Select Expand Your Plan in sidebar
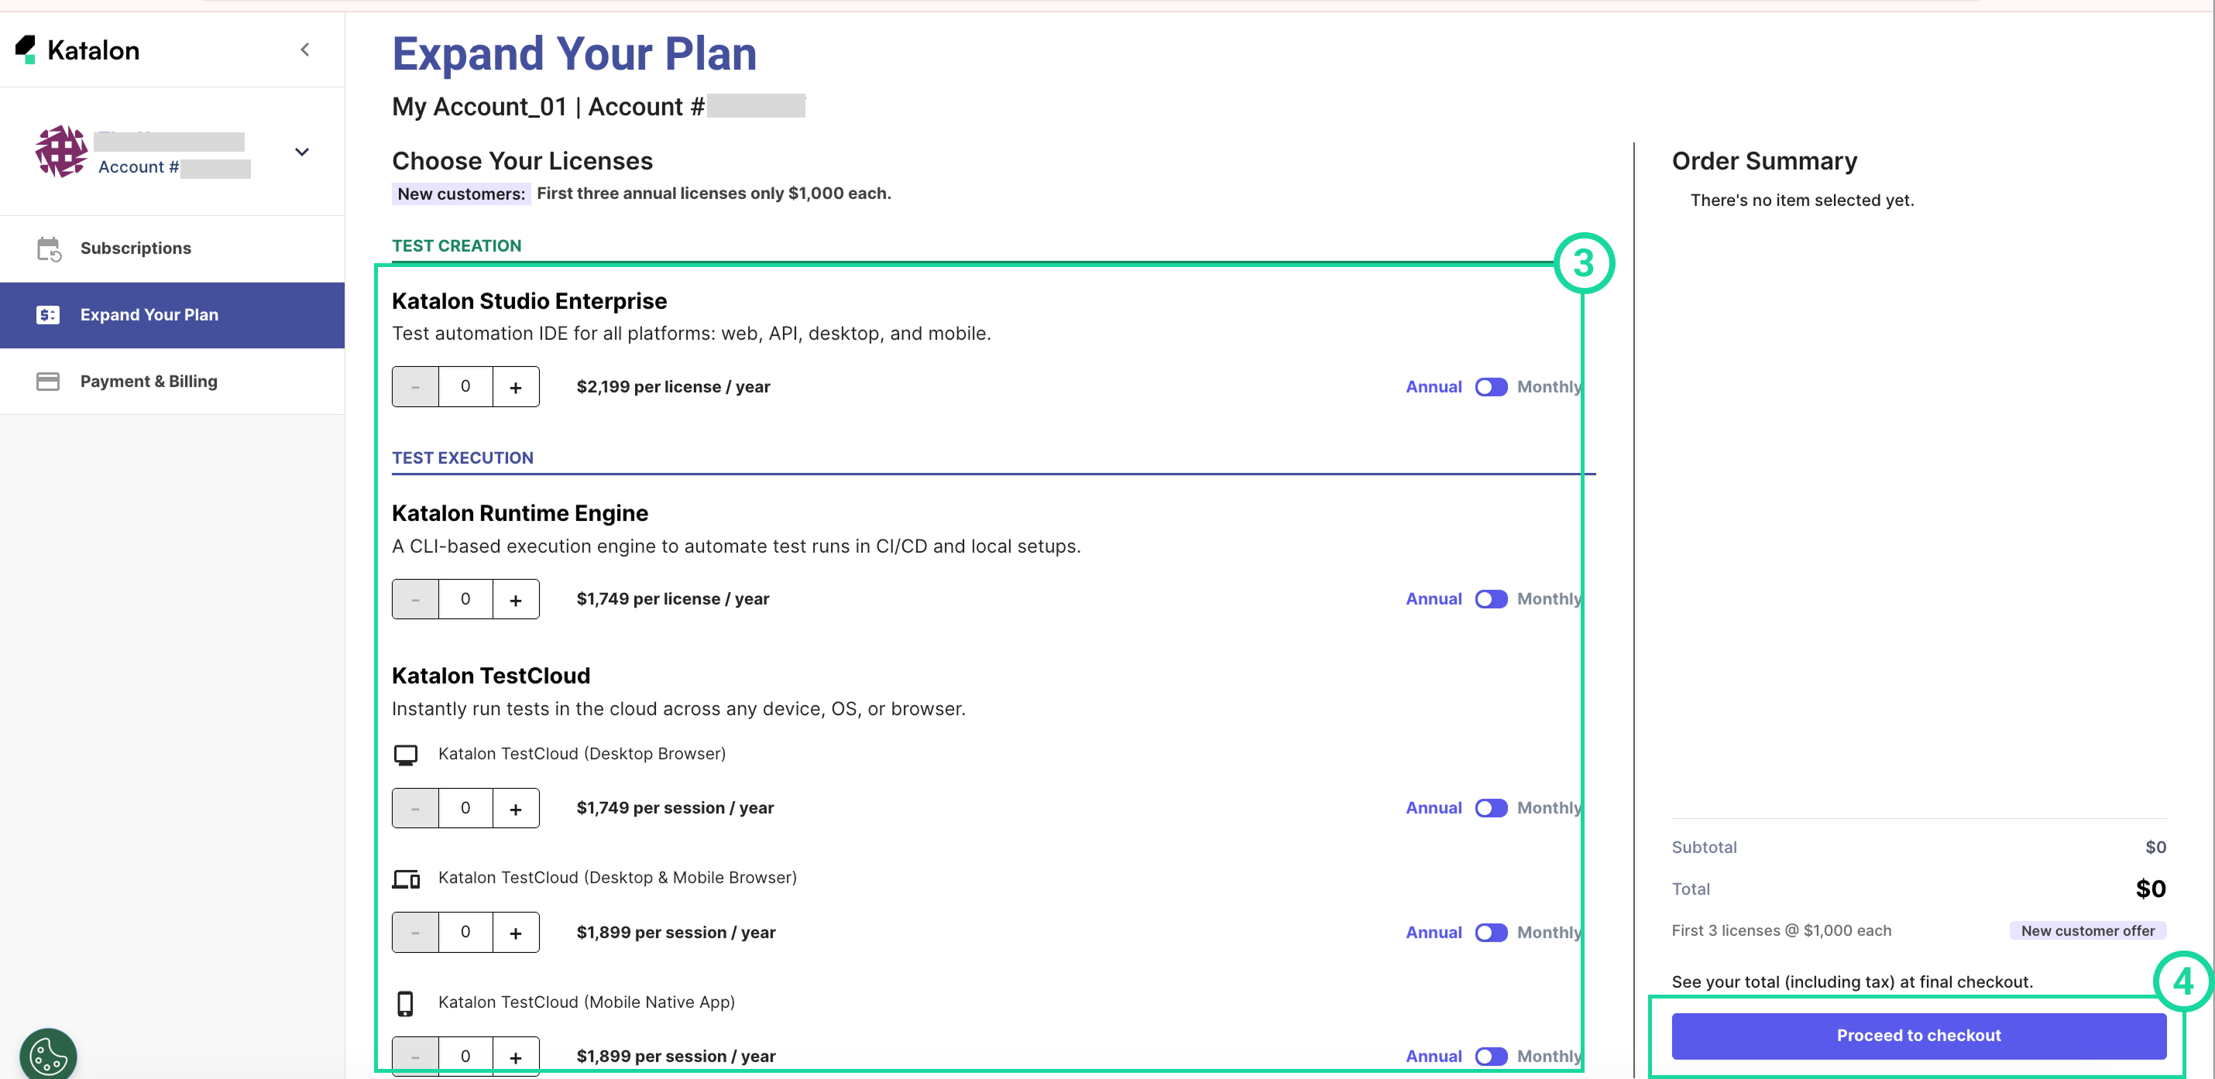The width and height of the screenshot is (2215, 1079). [x=149, y=315]
